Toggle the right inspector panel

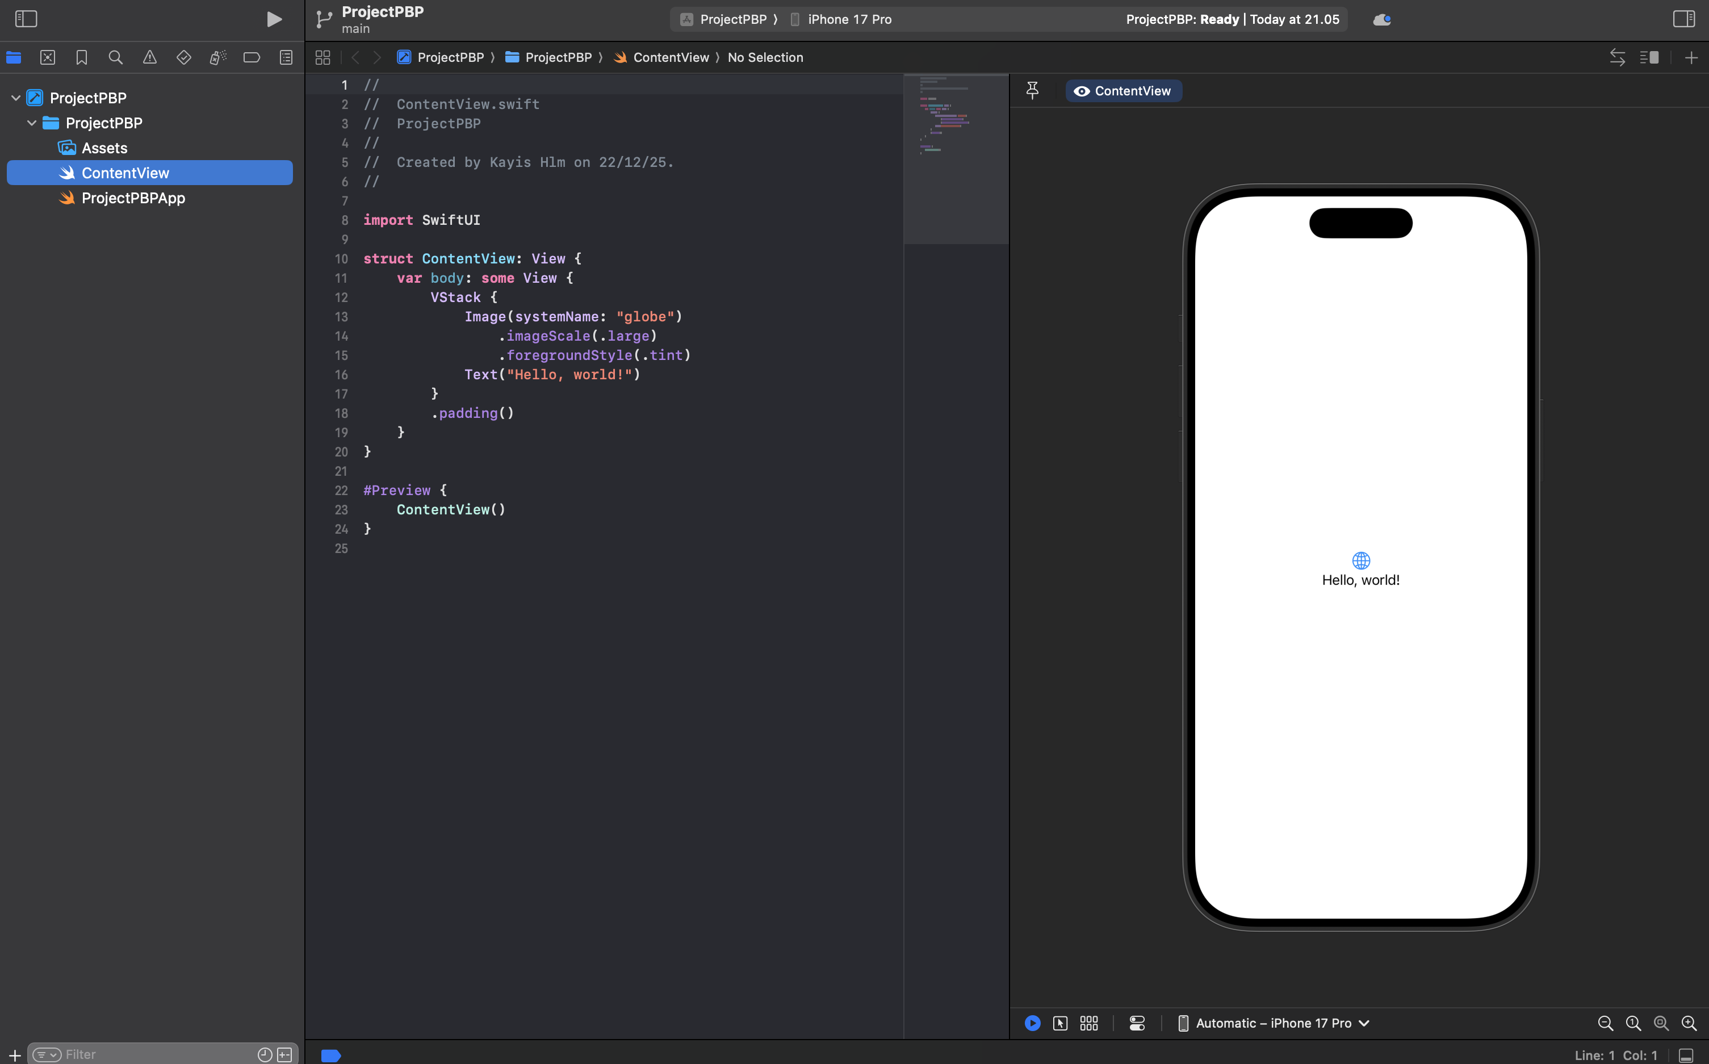click(1683, 19)
